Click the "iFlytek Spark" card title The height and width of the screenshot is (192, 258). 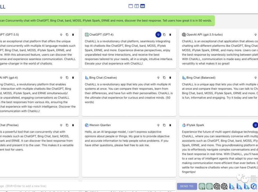195,125
